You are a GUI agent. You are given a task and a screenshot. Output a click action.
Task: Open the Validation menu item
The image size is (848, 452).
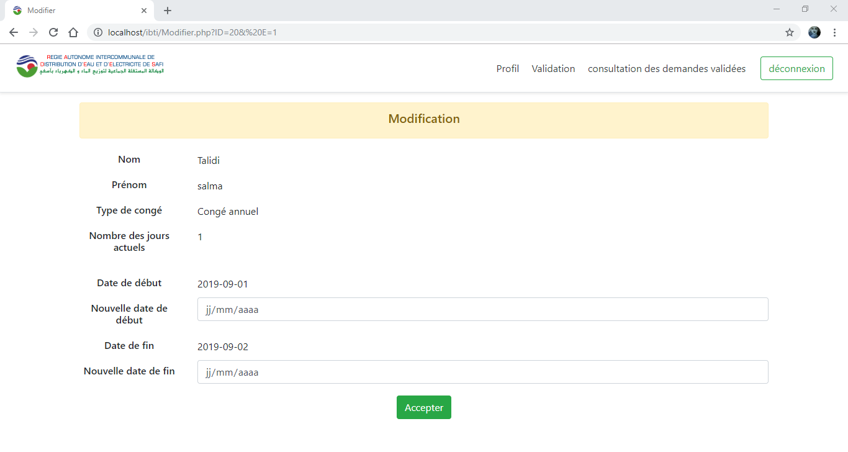click(x=553, y=68)
